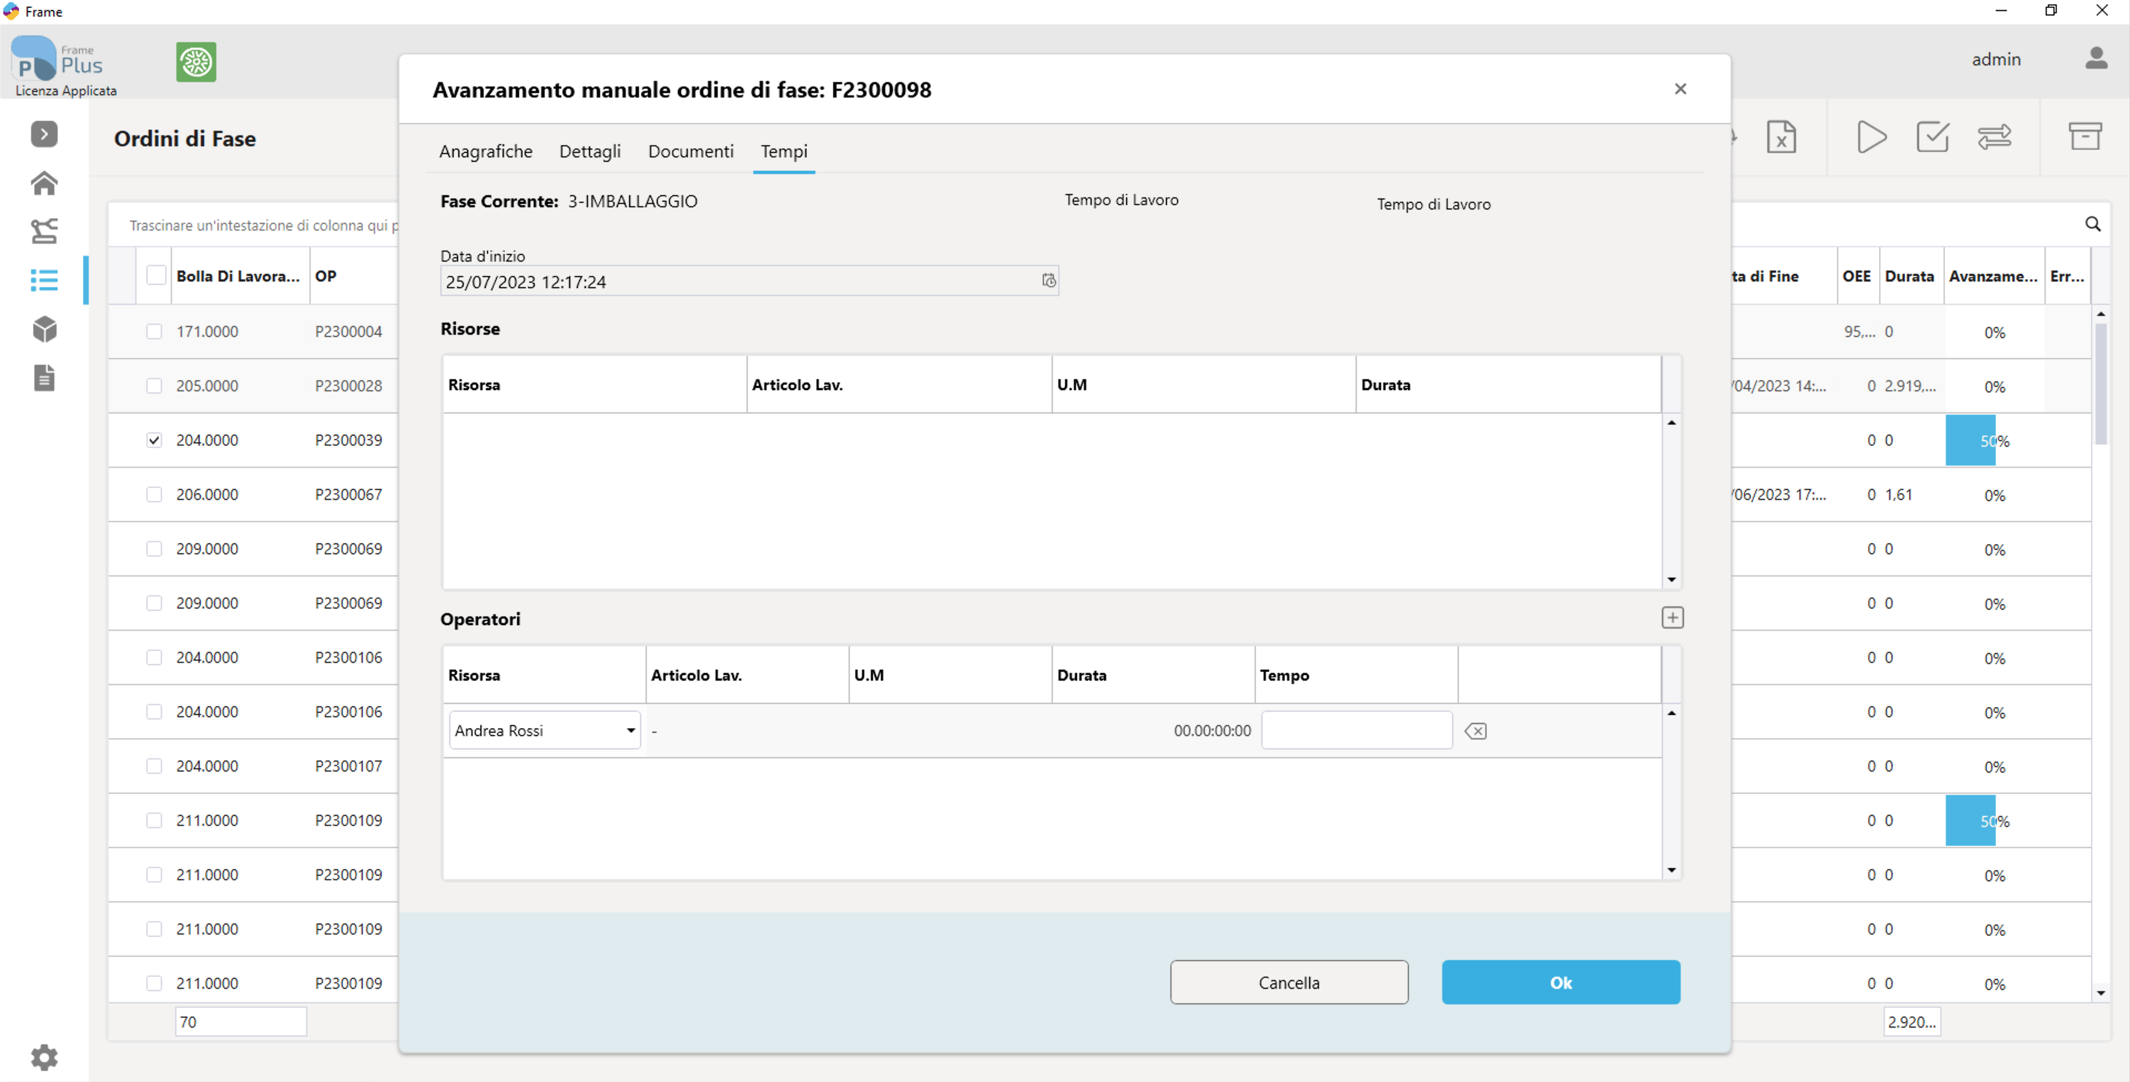Click the Operatori table scroll down arrow
Screen dimensions: 2130x1082
coord(1671,870)
